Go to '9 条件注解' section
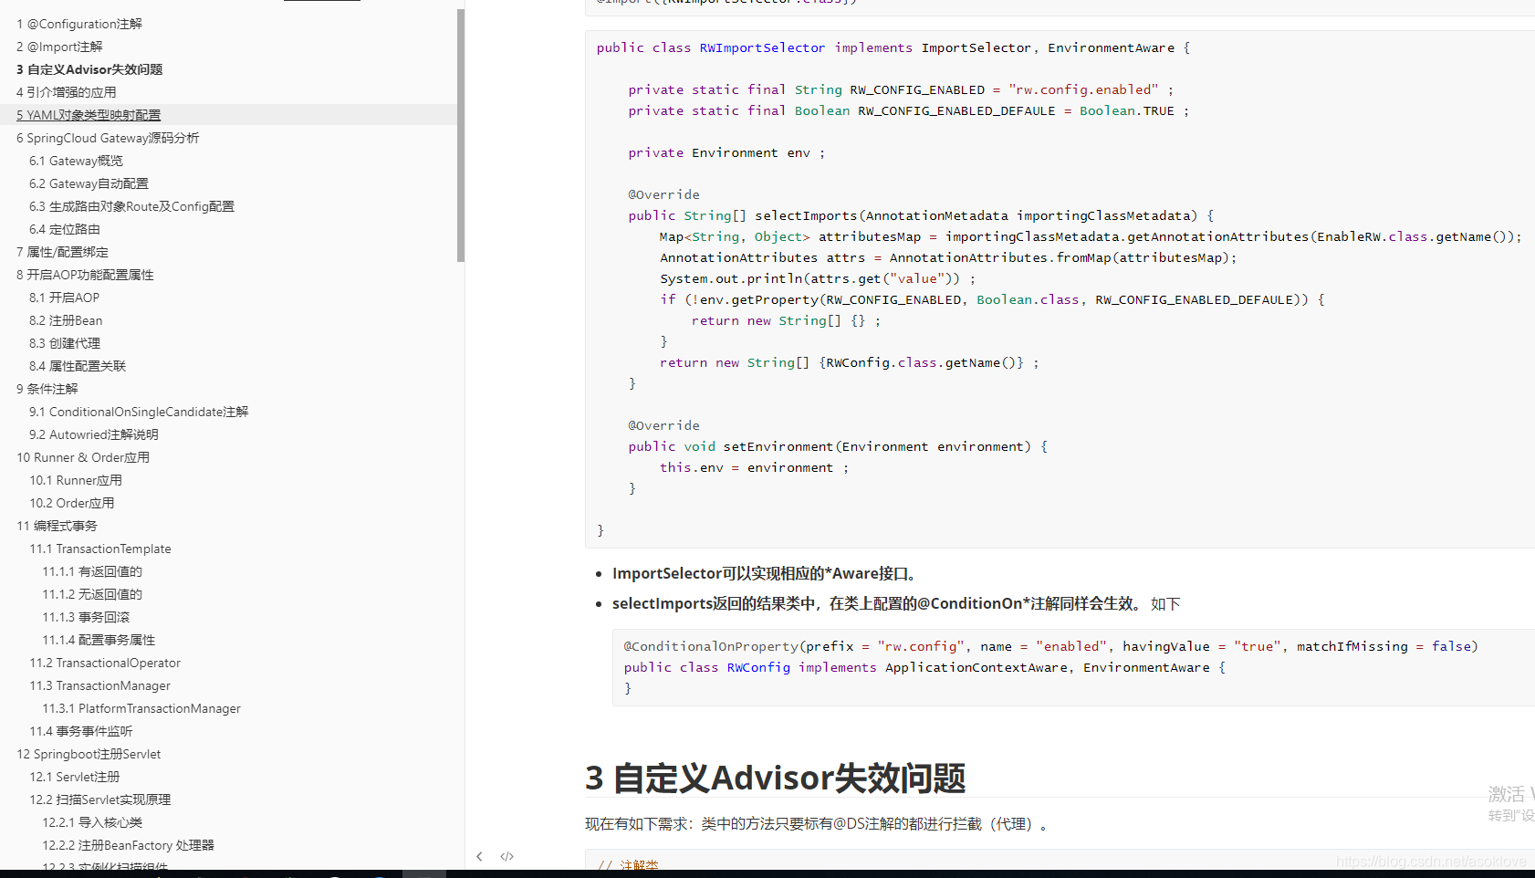The image size is (1535, 878). (x=47, y=389)
